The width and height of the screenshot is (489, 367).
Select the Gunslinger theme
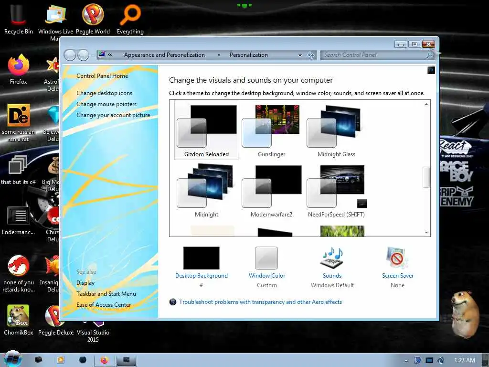(271, 130)
